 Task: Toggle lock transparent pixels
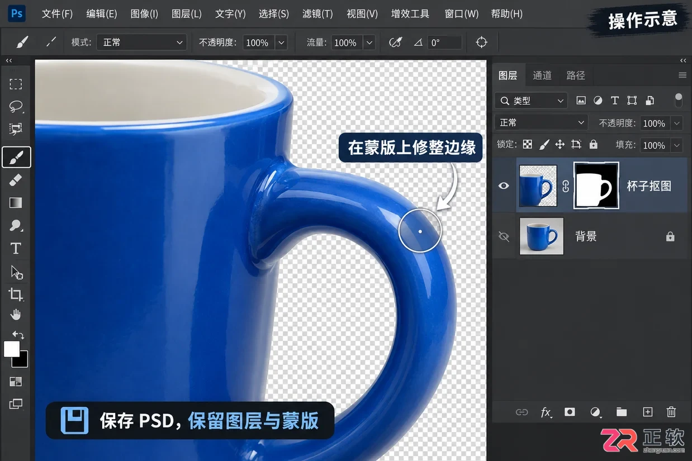527,145
